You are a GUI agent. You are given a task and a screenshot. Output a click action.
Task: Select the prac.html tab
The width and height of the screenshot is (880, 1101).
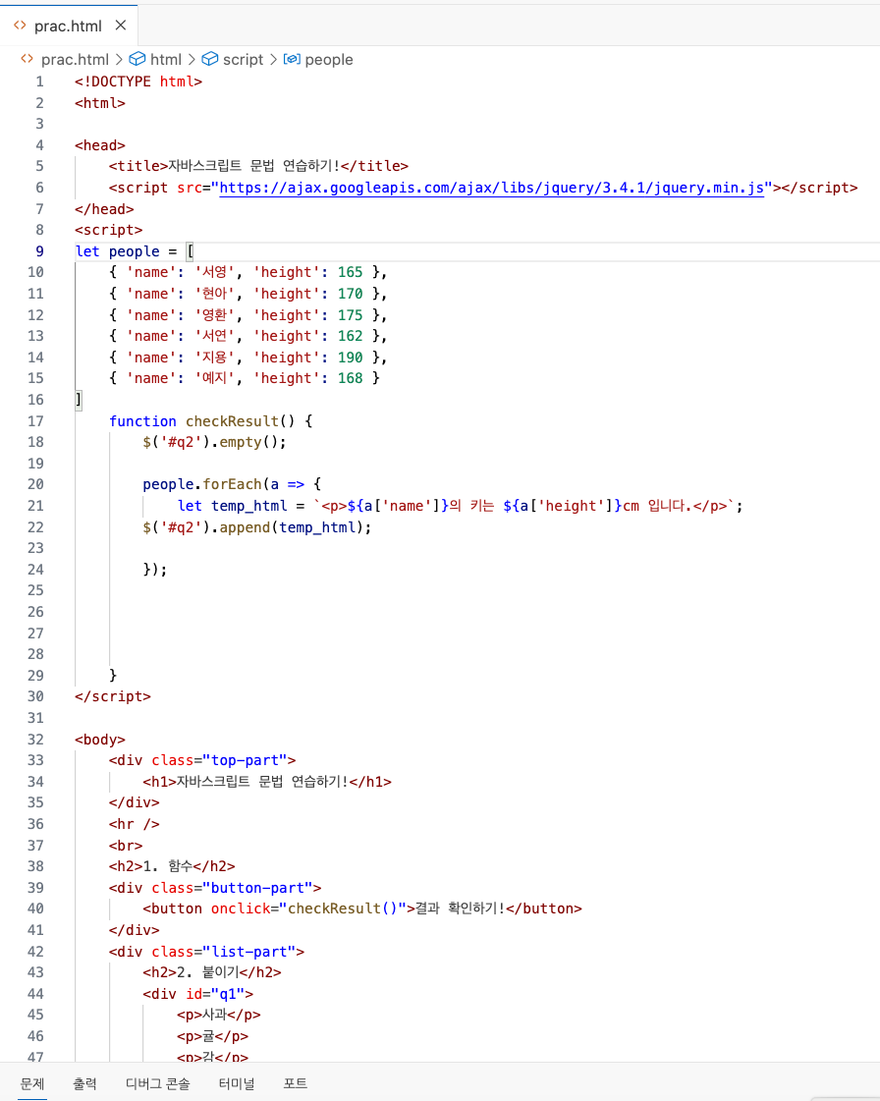69,26
